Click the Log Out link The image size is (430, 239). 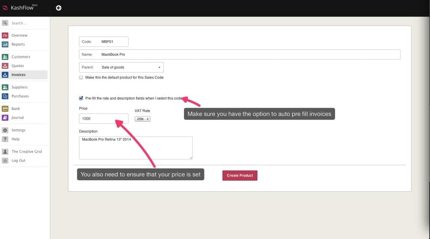coord(18,161)
